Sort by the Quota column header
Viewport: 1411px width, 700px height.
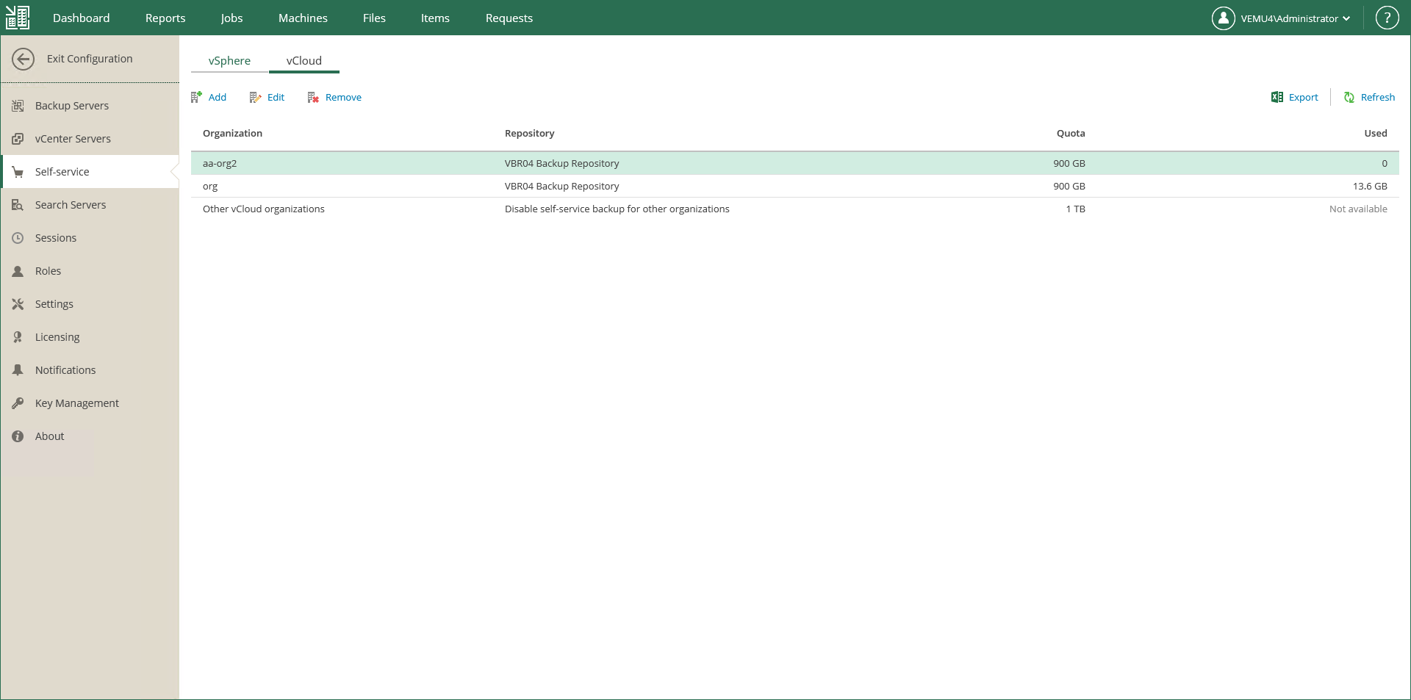pos(1071,133)
